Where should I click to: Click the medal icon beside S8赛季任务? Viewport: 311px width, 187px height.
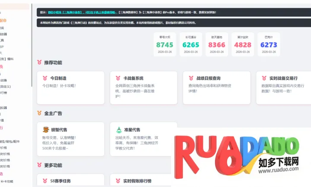pyautogui.click(x=45, y=181)
